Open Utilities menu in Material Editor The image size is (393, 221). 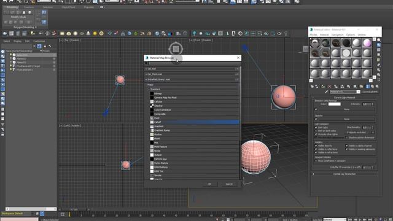(x=362, y=35)
